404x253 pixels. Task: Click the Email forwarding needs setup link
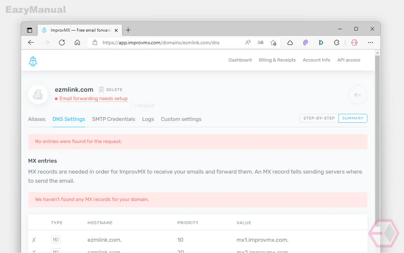pyautogui.click(x=93, y=99)
